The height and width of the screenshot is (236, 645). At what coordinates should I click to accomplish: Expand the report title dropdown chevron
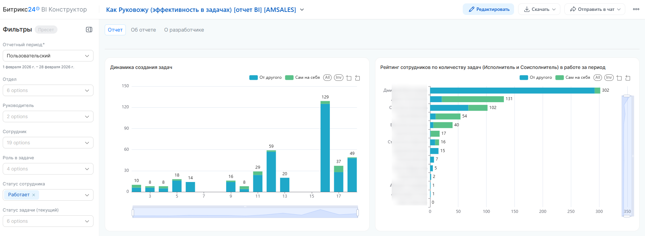tap(302, 10)
